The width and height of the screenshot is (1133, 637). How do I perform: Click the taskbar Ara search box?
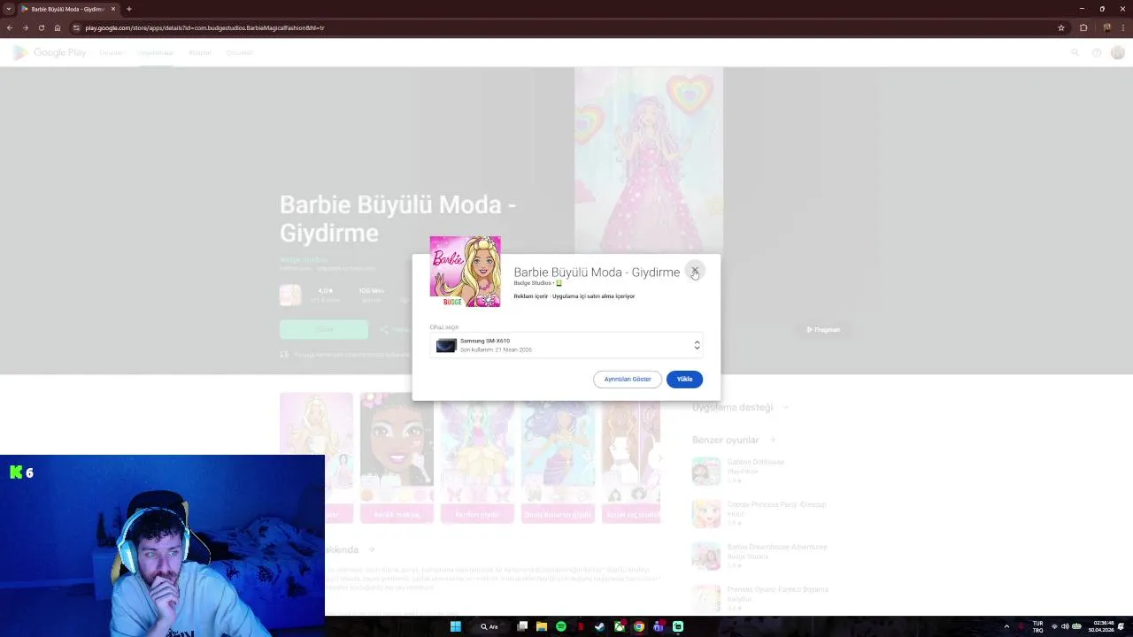pyautogui.click(x=489, y=626)
